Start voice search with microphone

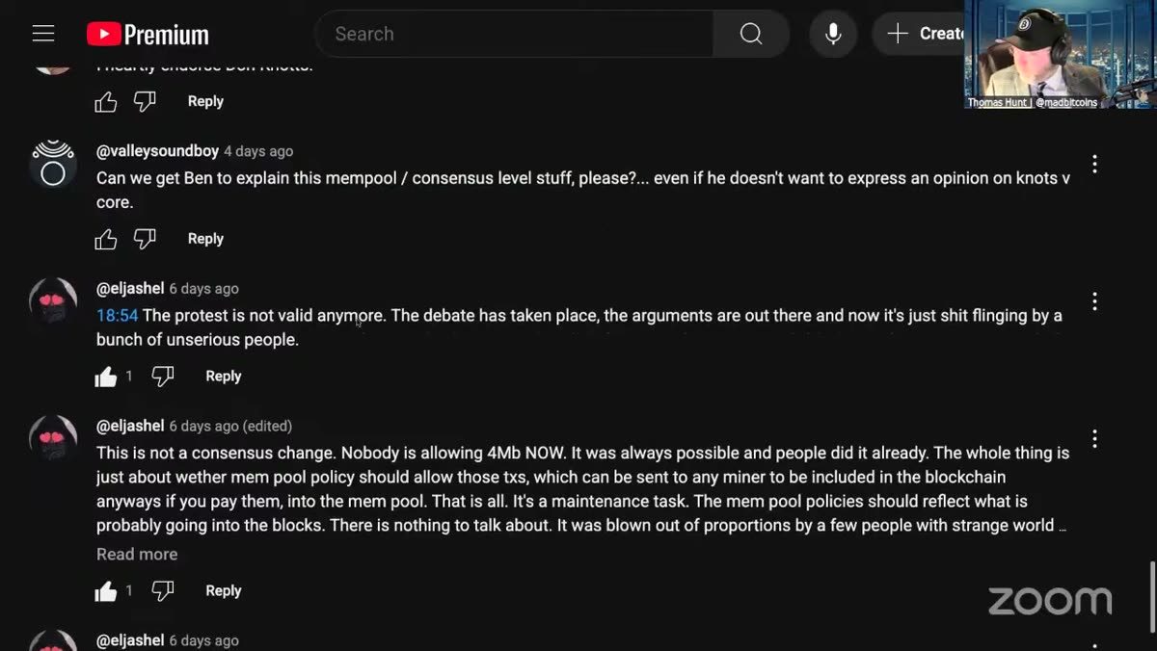coord(833,34)
